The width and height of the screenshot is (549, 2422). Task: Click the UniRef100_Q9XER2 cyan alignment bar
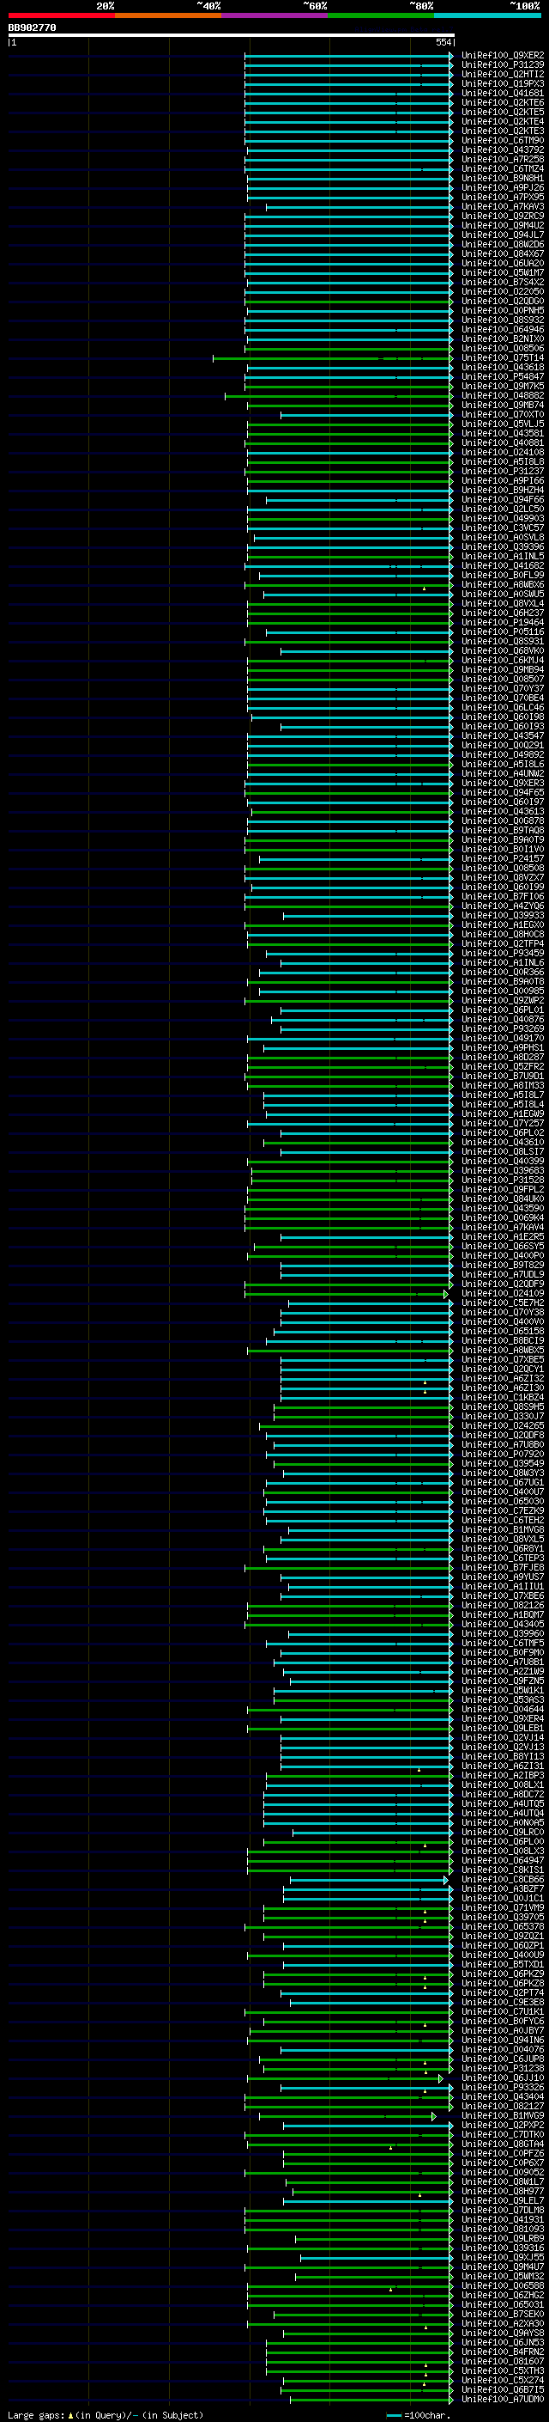[x=349, y=56]
